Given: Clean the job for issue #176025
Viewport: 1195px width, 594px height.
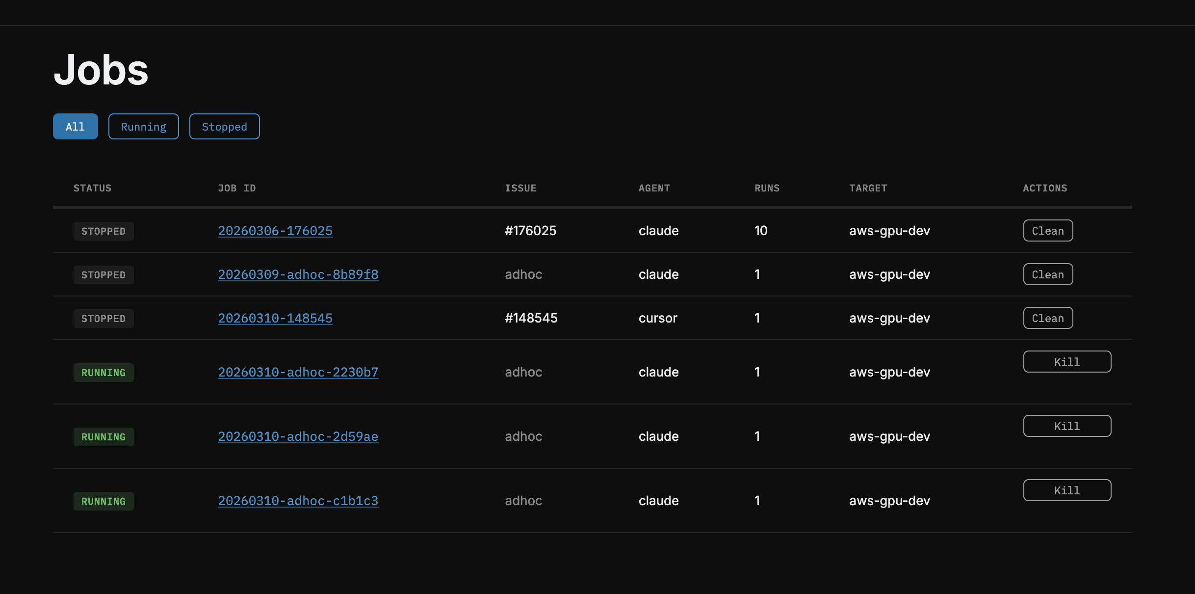Looking at the screenshot, I should [x=1048, y=231].
